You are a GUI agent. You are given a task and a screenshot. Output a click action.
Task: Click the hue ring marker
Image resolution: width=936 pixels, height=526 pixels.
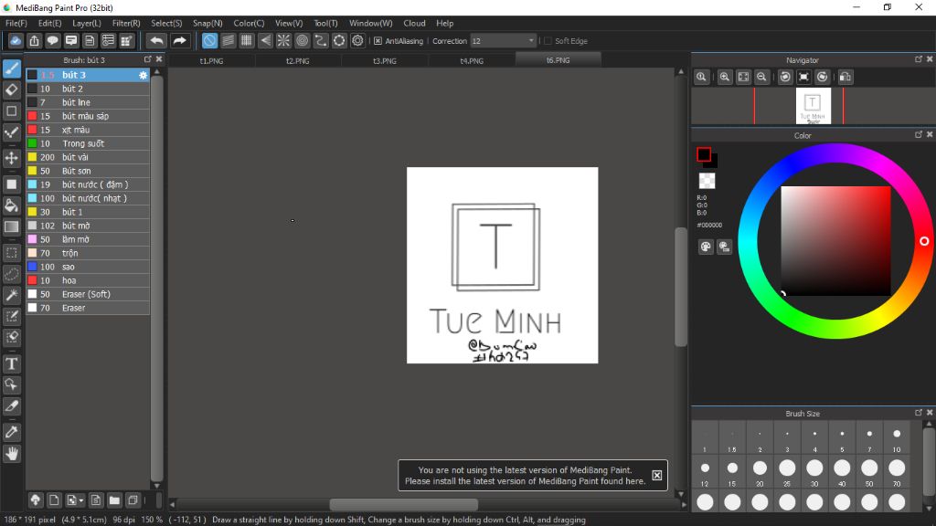click(x=924, y=241)
